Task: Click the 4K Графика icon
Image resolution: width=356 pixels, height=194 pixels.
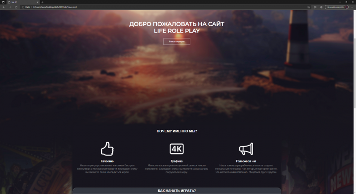Action: [177, 149]
